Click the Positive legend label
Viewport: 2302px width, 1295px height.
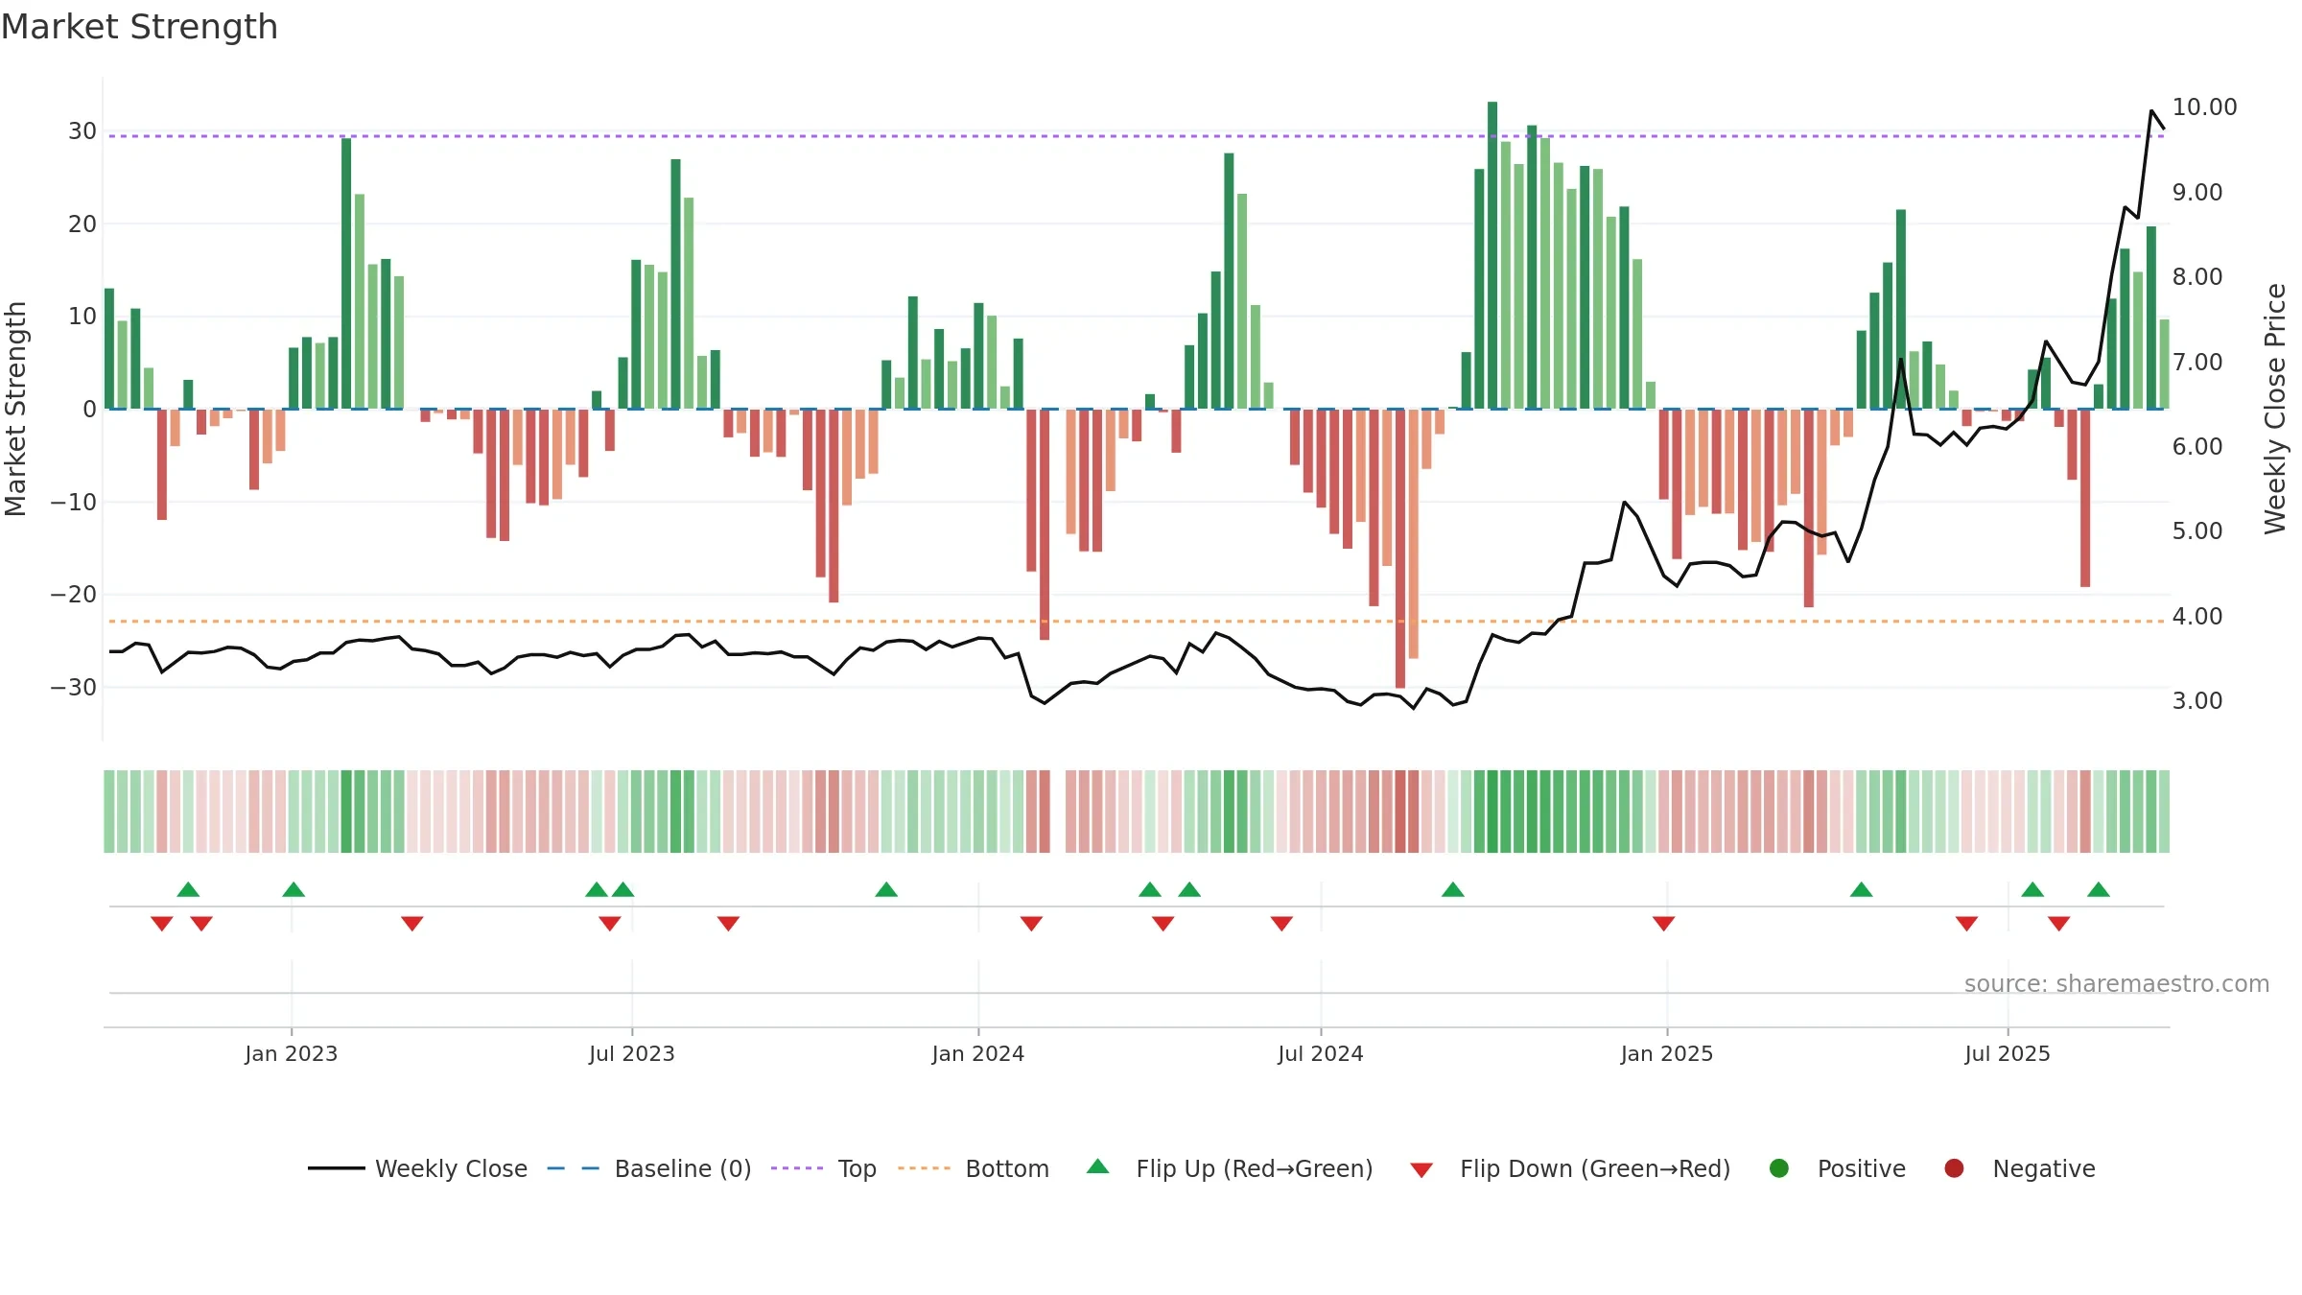coord(1861,1168)
